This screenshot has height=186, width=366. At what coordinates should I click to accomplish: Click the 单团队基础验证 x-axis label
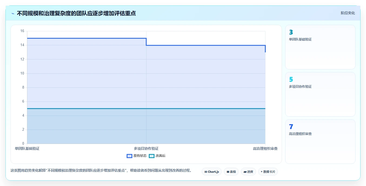tap(27, 148)
